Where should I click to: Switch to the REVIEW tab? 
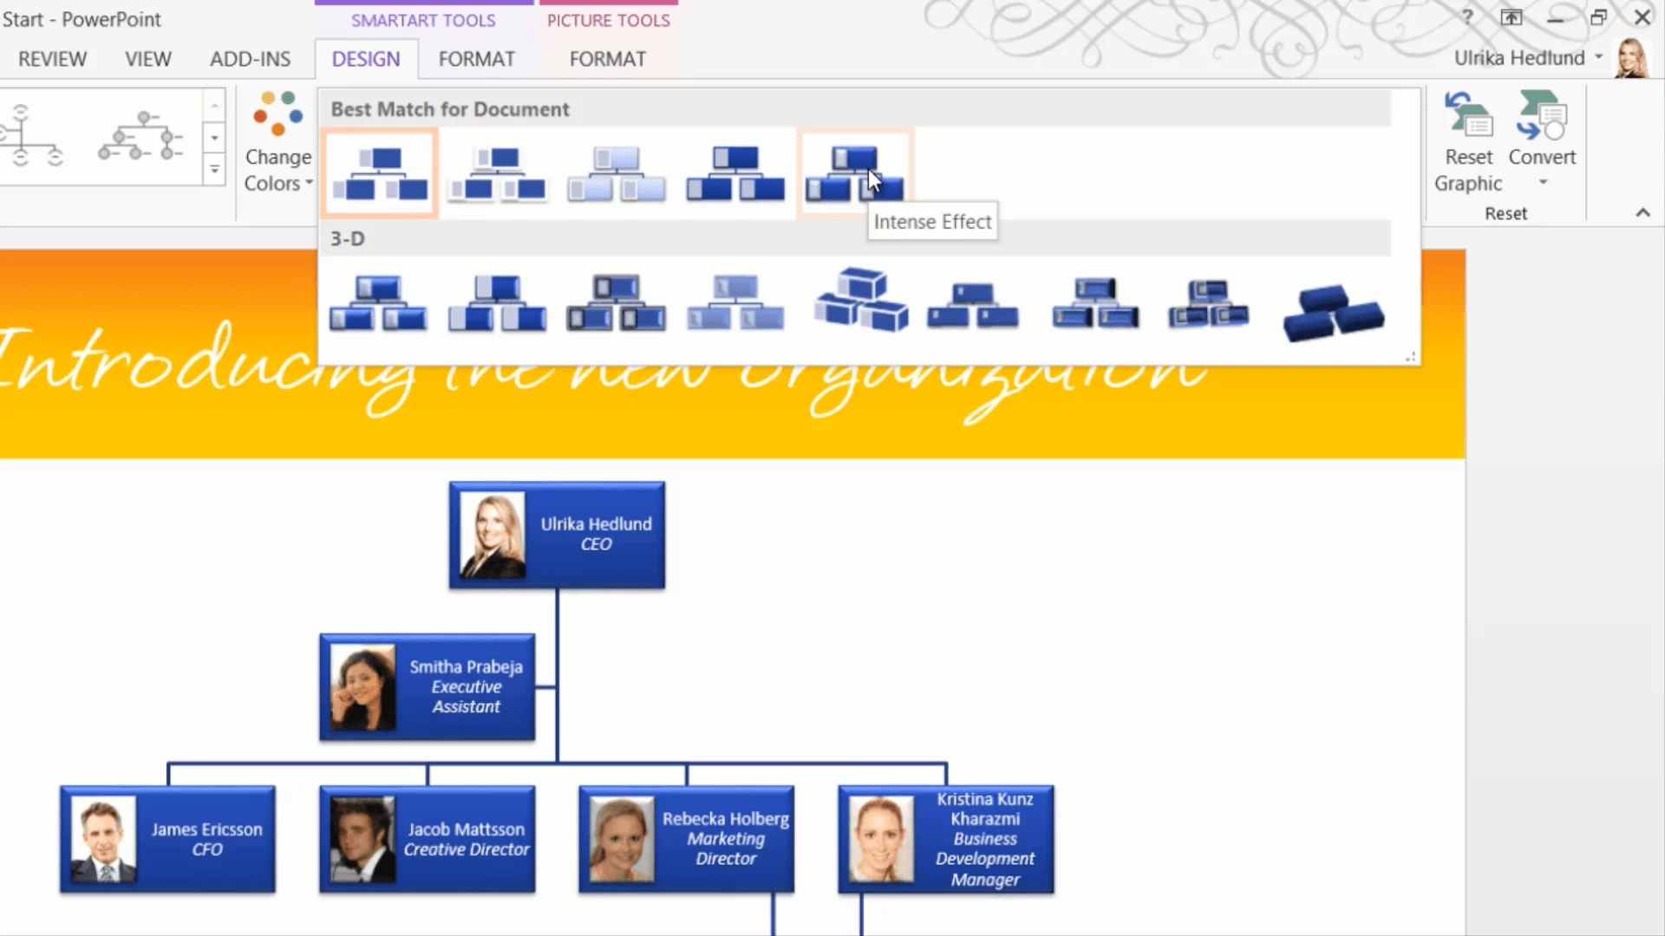(52, 59)
